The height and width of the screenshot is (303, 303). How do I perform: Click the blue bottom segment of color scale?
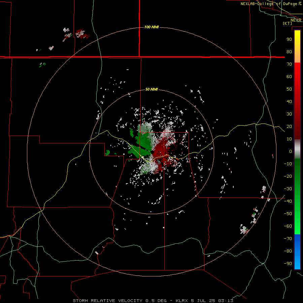click(x=297, y=252)
